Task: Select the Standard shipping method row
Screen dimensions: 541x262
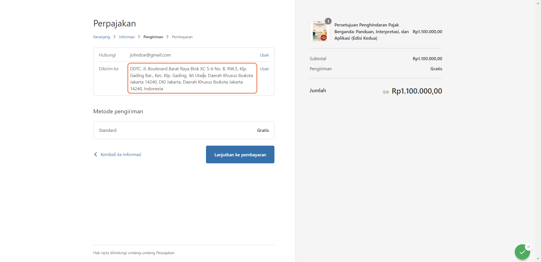Action: point(184,130)
